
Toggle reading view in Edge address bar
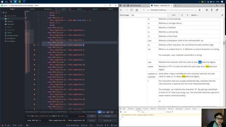click(196, 10)
